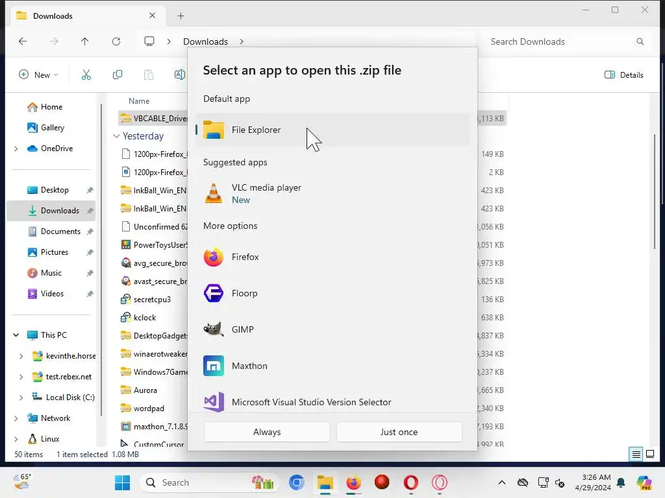This screenshot has width=665, height=498.
Task: Click the search magnifier icon
Action: point(640,41)
